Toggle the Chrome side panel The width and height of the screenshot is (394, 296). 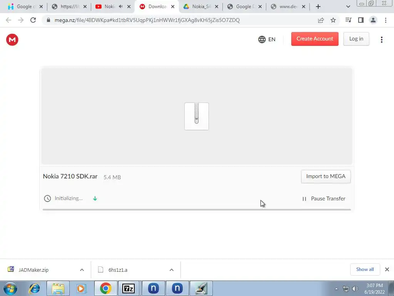tap(361, 20)
